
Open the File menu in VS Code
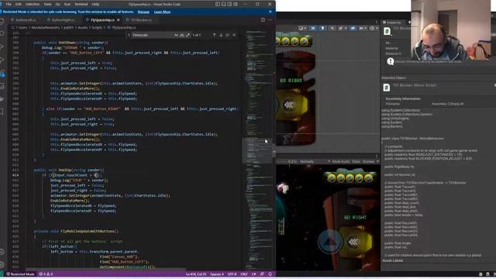click(9, 4)
